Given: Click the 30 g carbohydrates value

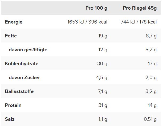Looking at the screenshot, I should pos(102,64).
